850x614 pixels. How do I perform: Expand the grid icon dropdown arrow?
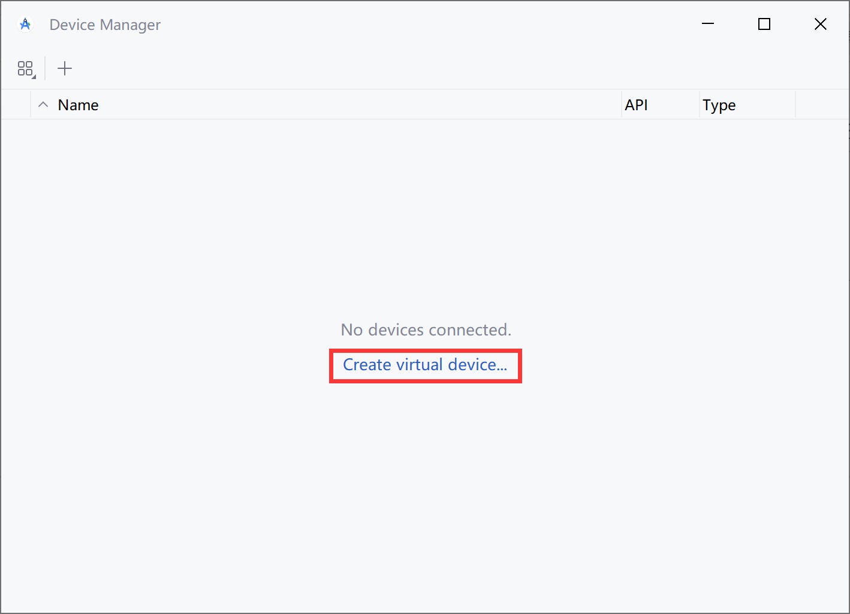[x=34, y=75]
